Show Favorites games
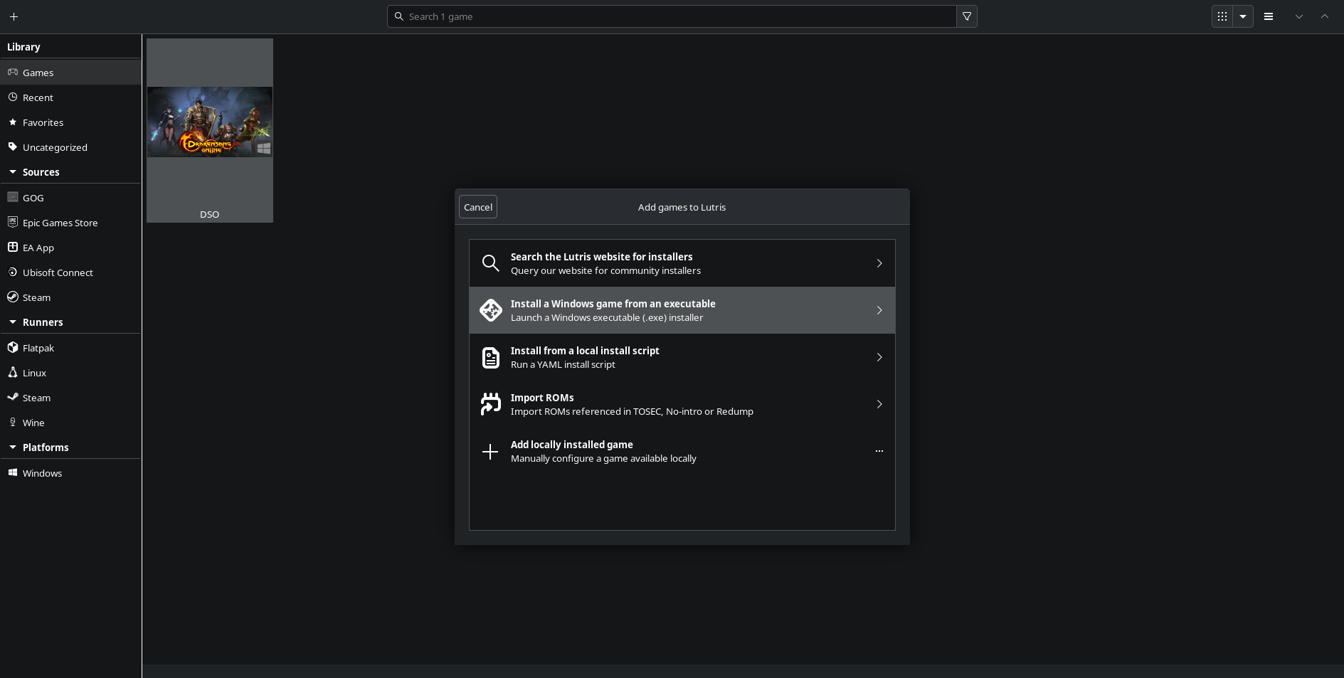 (x=70, y=122)
